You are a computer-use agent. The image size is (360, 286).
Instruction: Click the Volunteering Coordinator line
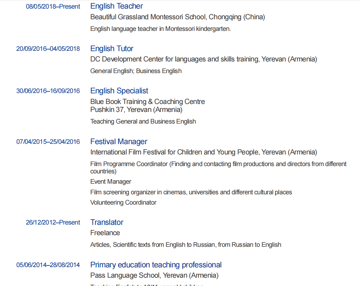point(123,203)
